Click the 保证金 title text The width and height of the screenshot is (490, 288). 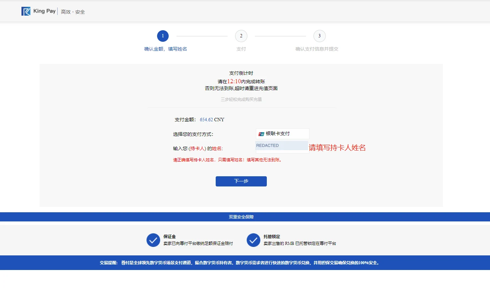[170, 237]
